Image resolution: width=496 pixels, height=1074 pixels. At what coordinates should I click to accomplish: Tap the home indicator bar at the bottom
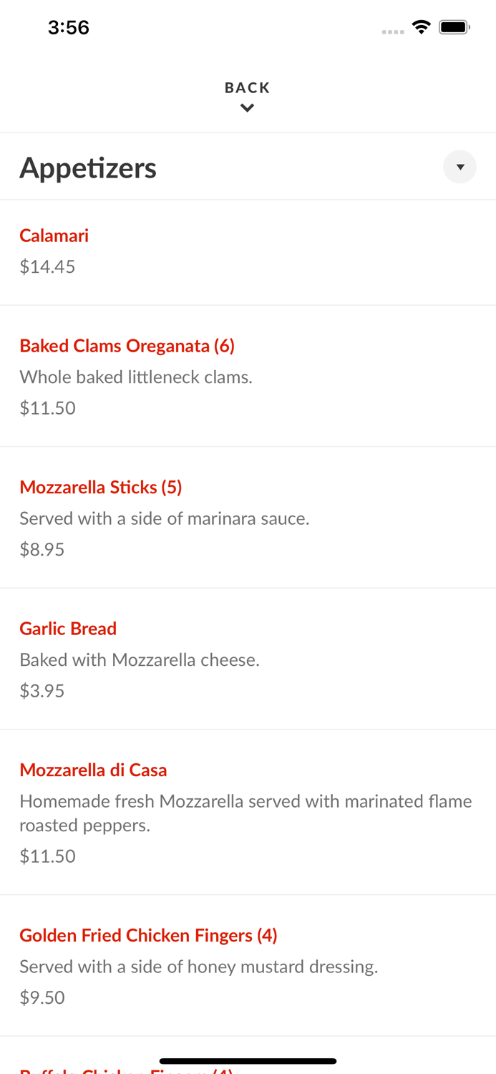(247, 1060)
